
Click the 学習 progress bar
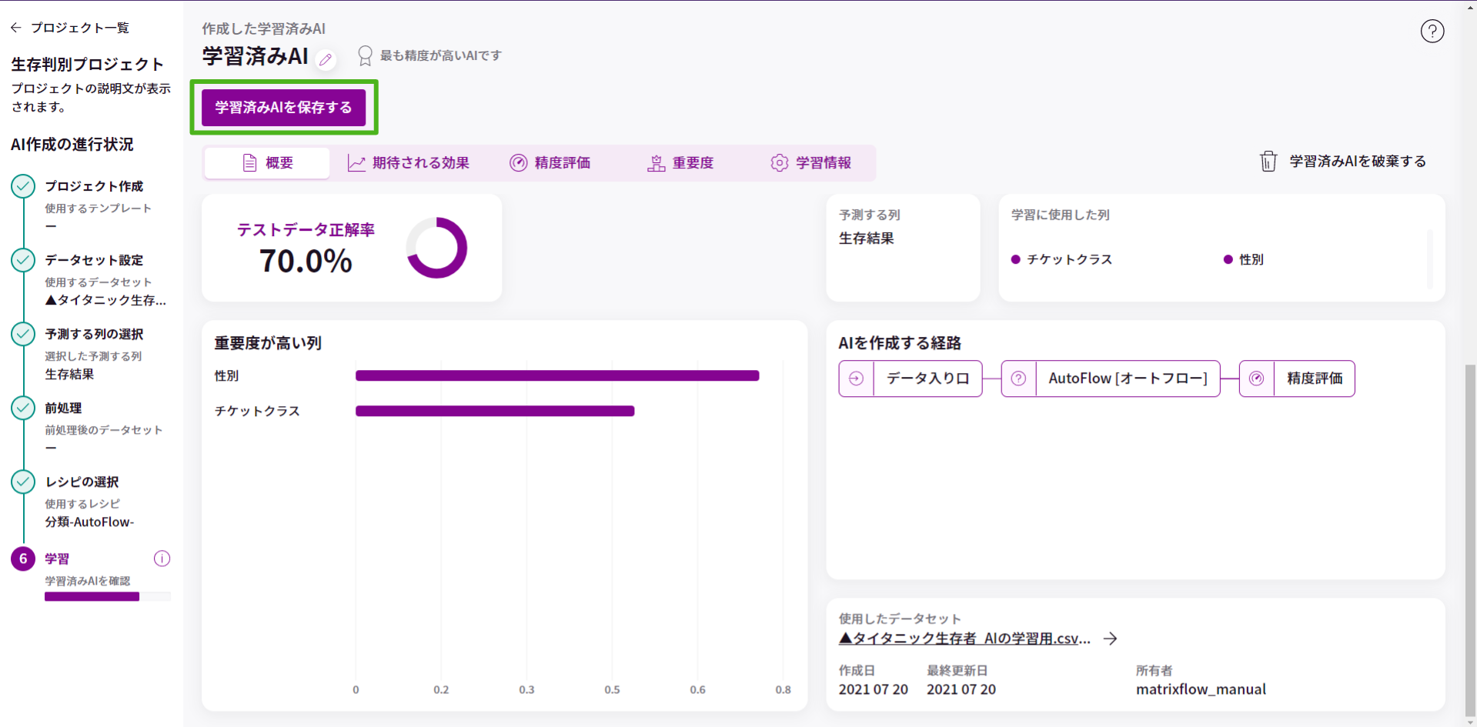[108, 596]
